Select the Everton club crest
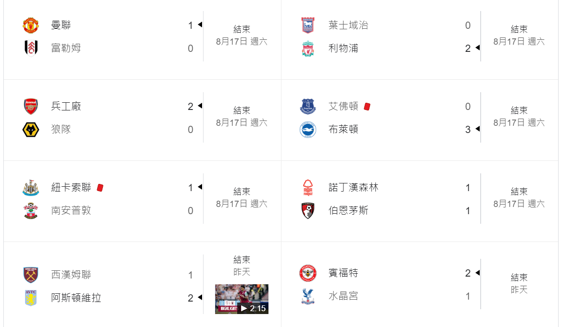 tap(308, 107)
